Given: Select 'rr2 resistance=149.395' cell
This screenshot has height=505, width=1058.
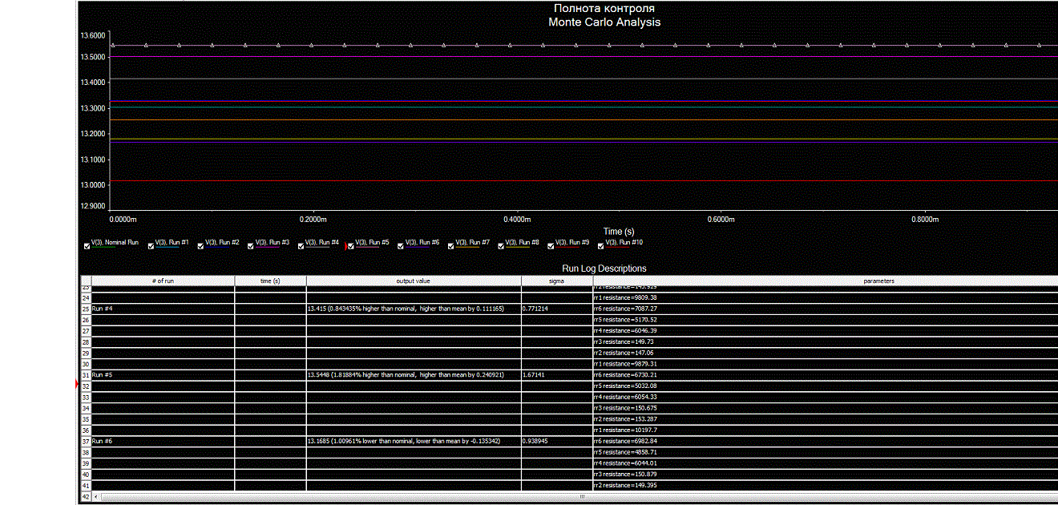Looking at the screenshot, I should point(826,486).
